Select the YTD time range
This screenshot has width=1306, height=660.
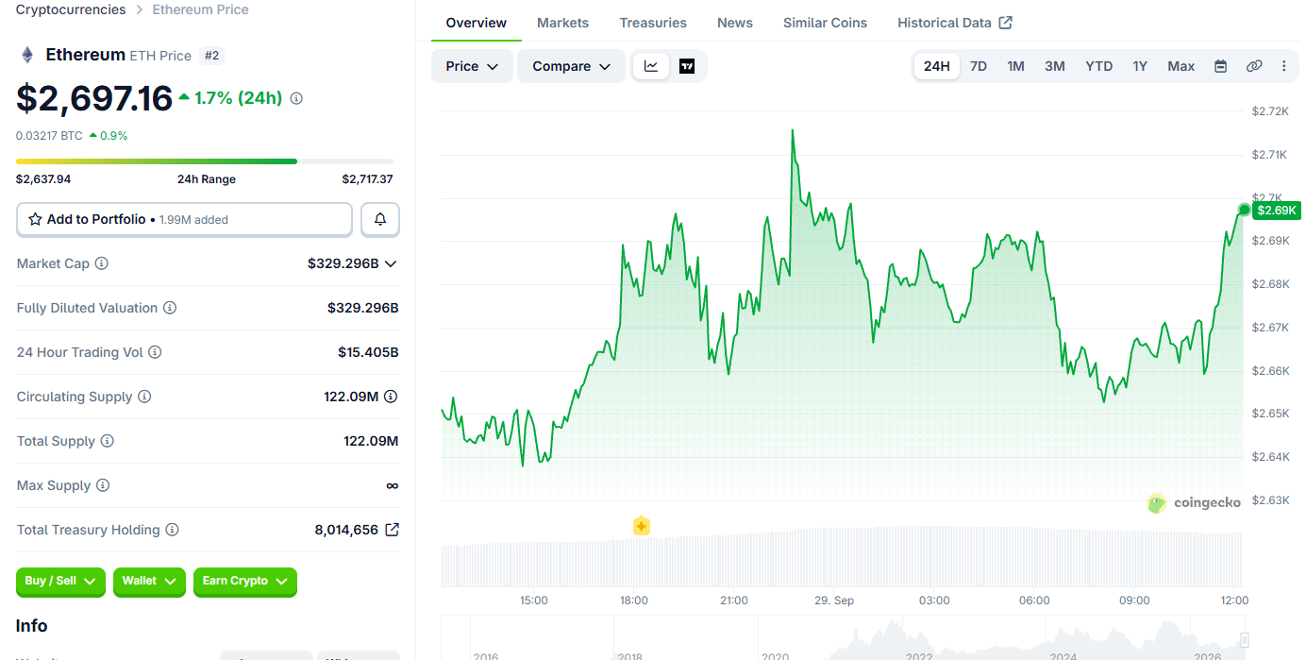1098,66
